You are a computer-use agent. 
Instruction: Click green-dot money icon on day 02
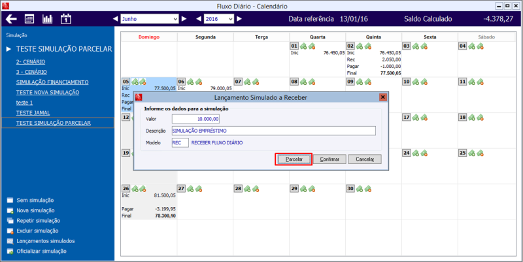359,46
